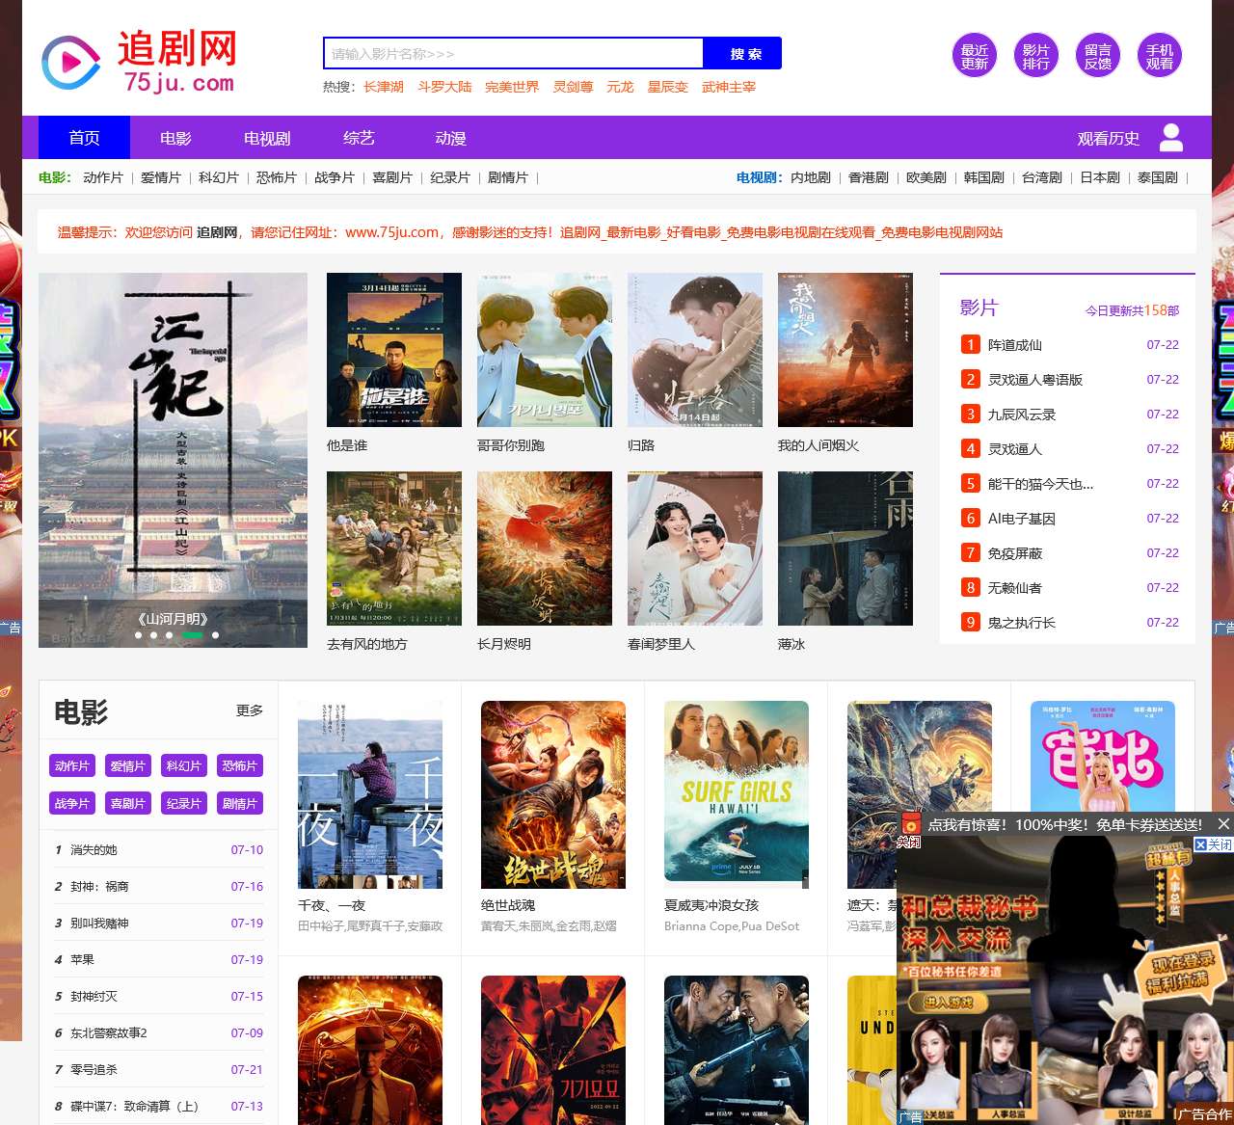Open the 长月烬明 poster thumbnail

(545, 549)
